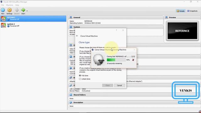Screen dimensions: 201x113
Task: Select REFERNCE virtual machine in list
Action: pos(33,19)
